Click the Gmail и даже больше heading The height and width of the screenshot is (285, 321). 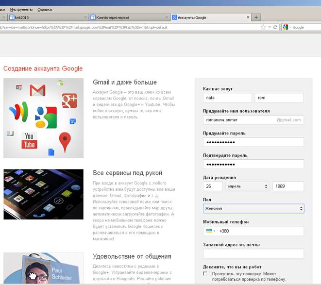coord(125,83)
